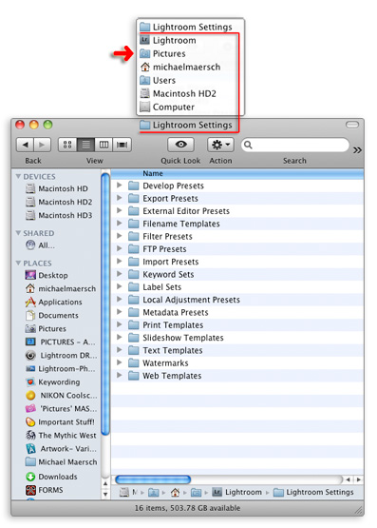Select the Slideshow Templates folder
The width and height of the screenshot is (377, 528).
pyautogui.click(x=237, y=338)
